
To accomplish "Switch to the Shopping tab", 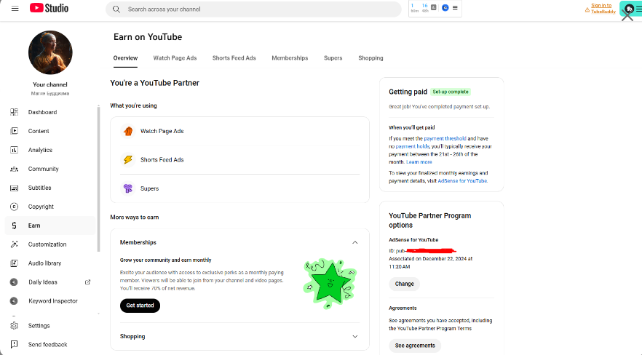I will 370,58.
